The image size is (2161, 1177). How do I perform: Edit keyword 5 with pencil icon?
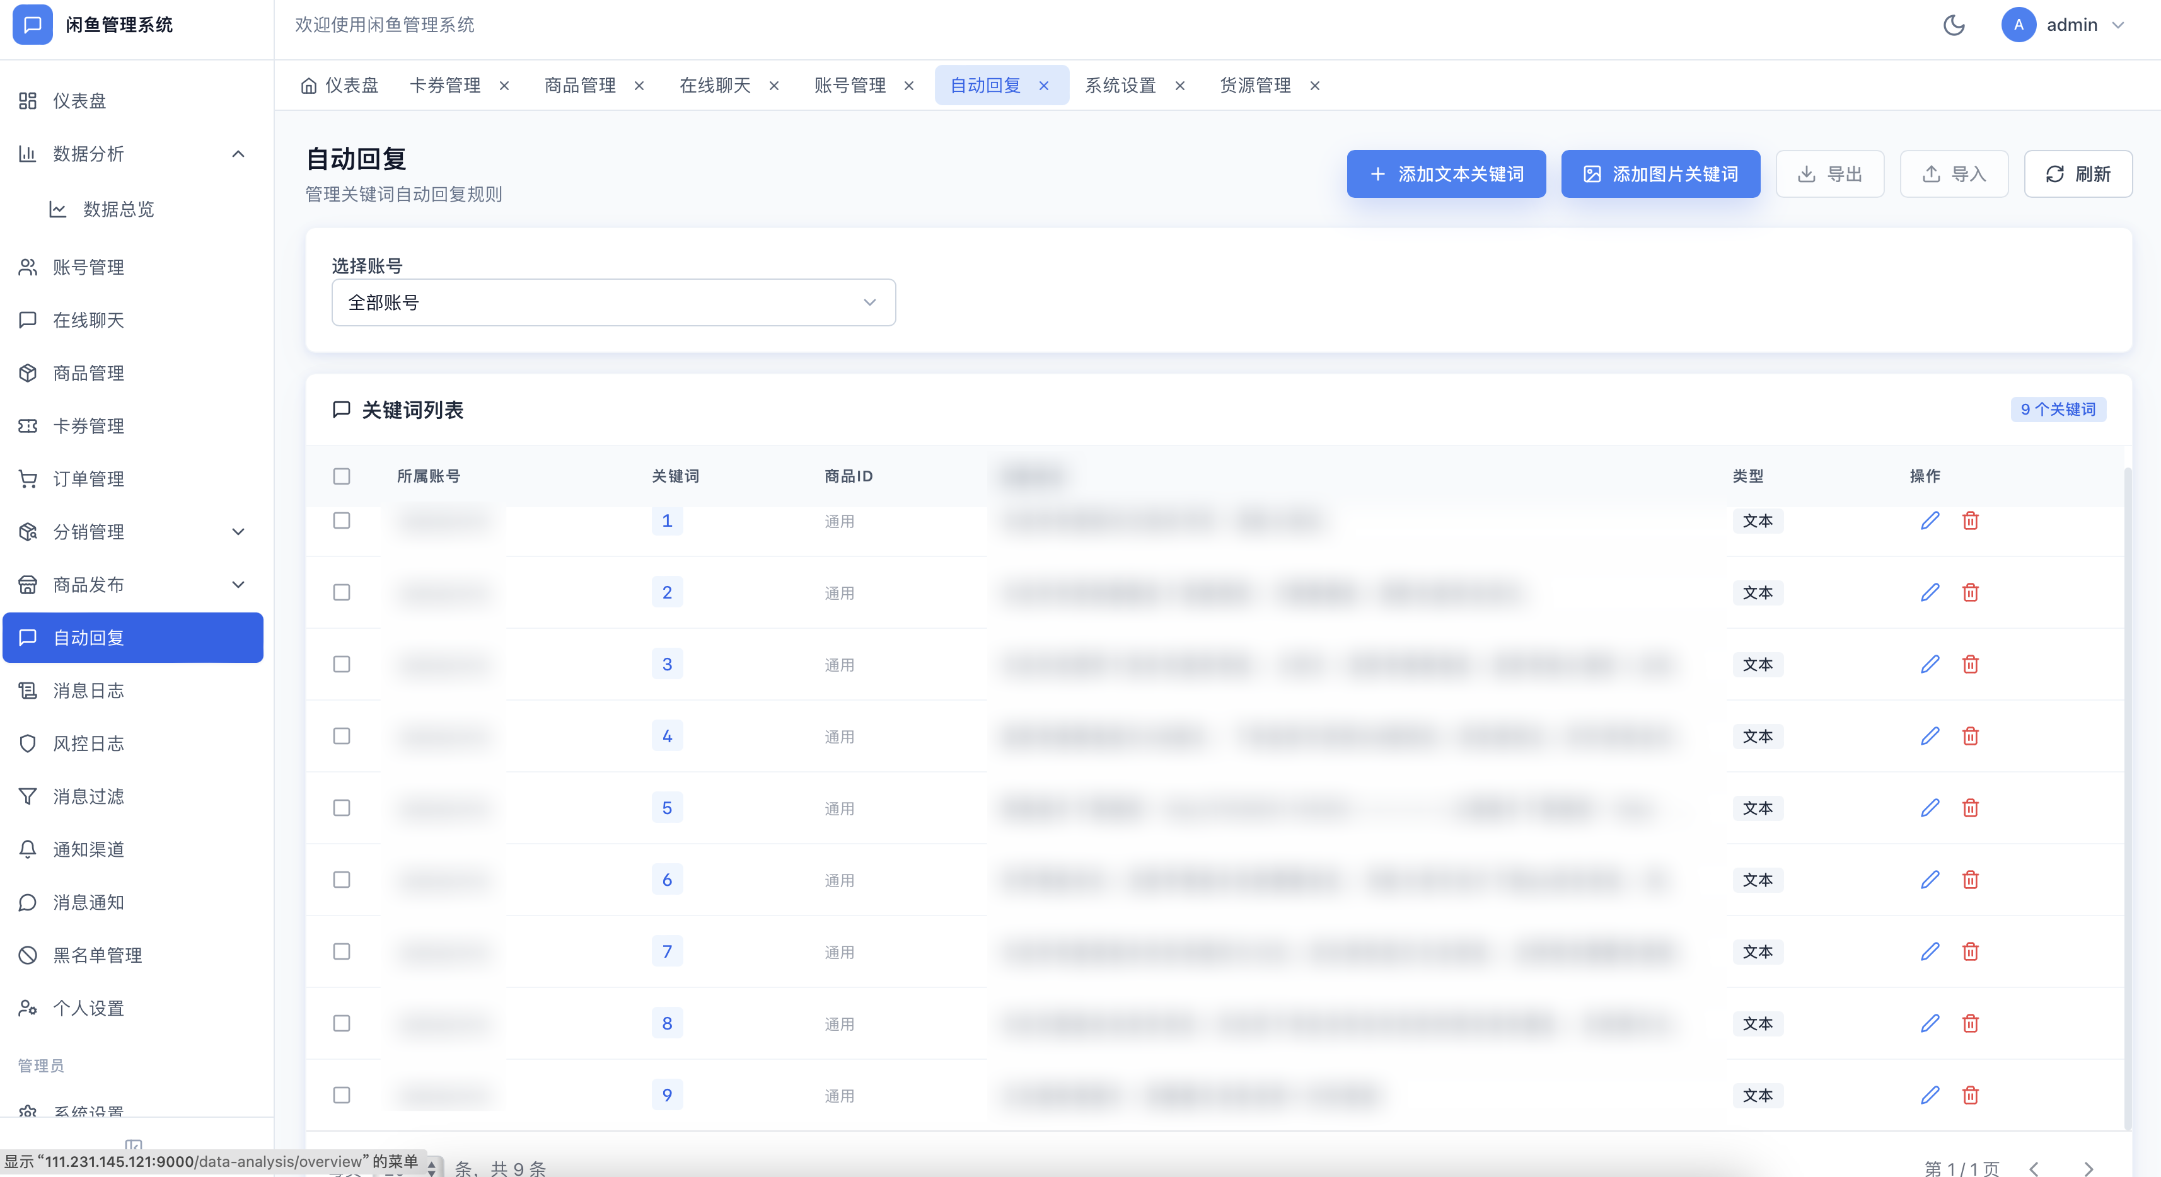[1930, 808]
